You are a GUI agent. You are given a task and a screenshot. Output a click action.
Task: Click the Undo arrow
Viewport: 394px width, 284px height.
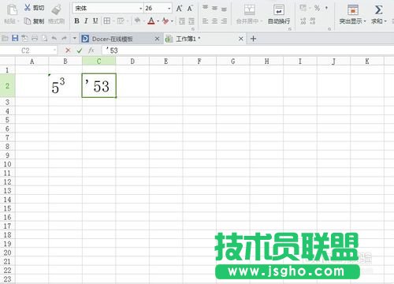coord(54,39)
